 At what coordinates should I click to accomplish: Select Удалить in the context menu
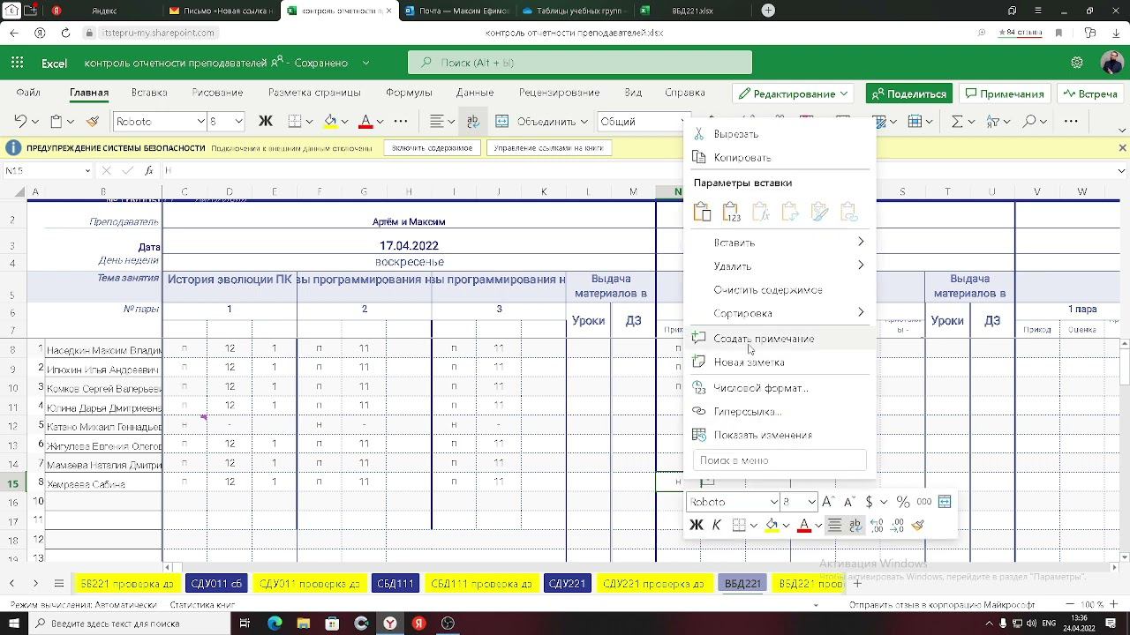[x=733, y=266]
